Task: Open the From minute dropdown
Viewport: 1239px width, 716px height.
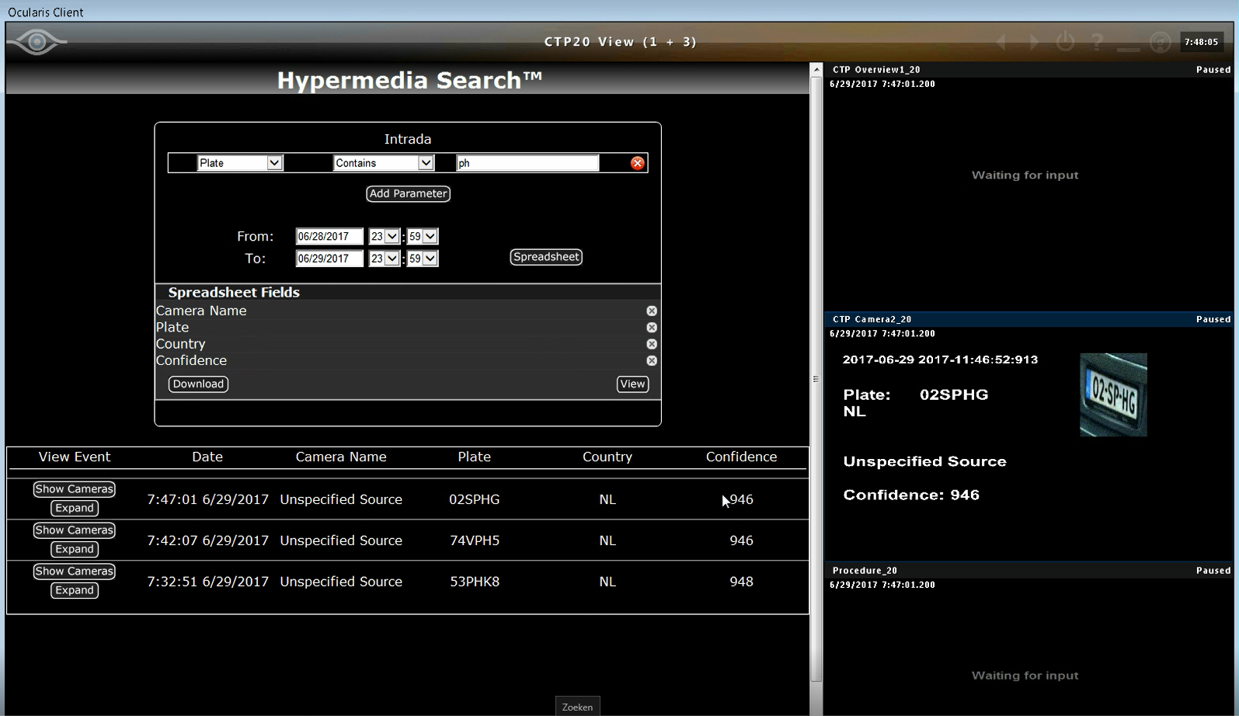Action: pos(423,236)
